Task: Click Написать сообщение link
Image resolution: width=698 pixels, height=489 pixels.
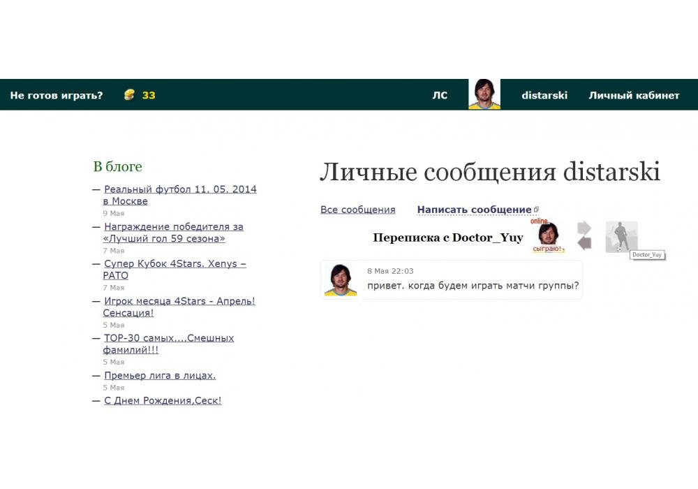Action: [474, 210]
